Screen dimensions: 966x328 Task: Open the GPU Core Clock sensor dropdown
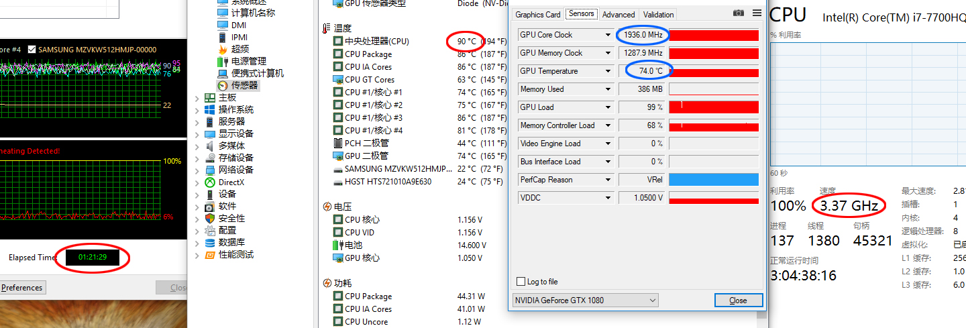pyautogui.click(x=608, y=35)
